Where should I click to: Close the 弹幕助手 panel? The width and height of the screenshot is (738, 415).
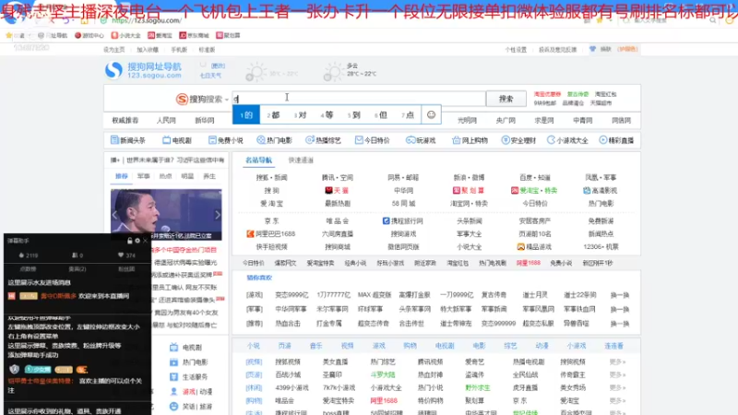point(145,241)
